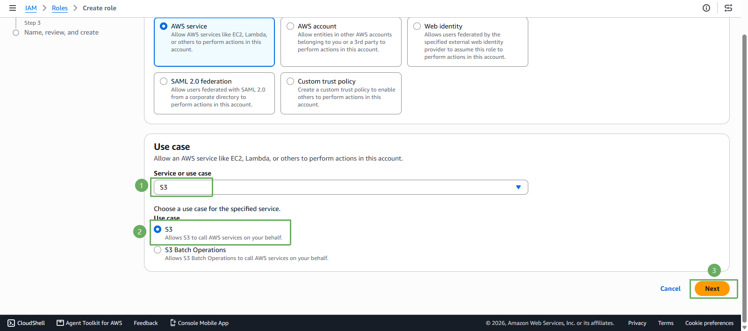Open the console settings icon
Viewport: 748px width, 331px height.
[x=728, y=8]
